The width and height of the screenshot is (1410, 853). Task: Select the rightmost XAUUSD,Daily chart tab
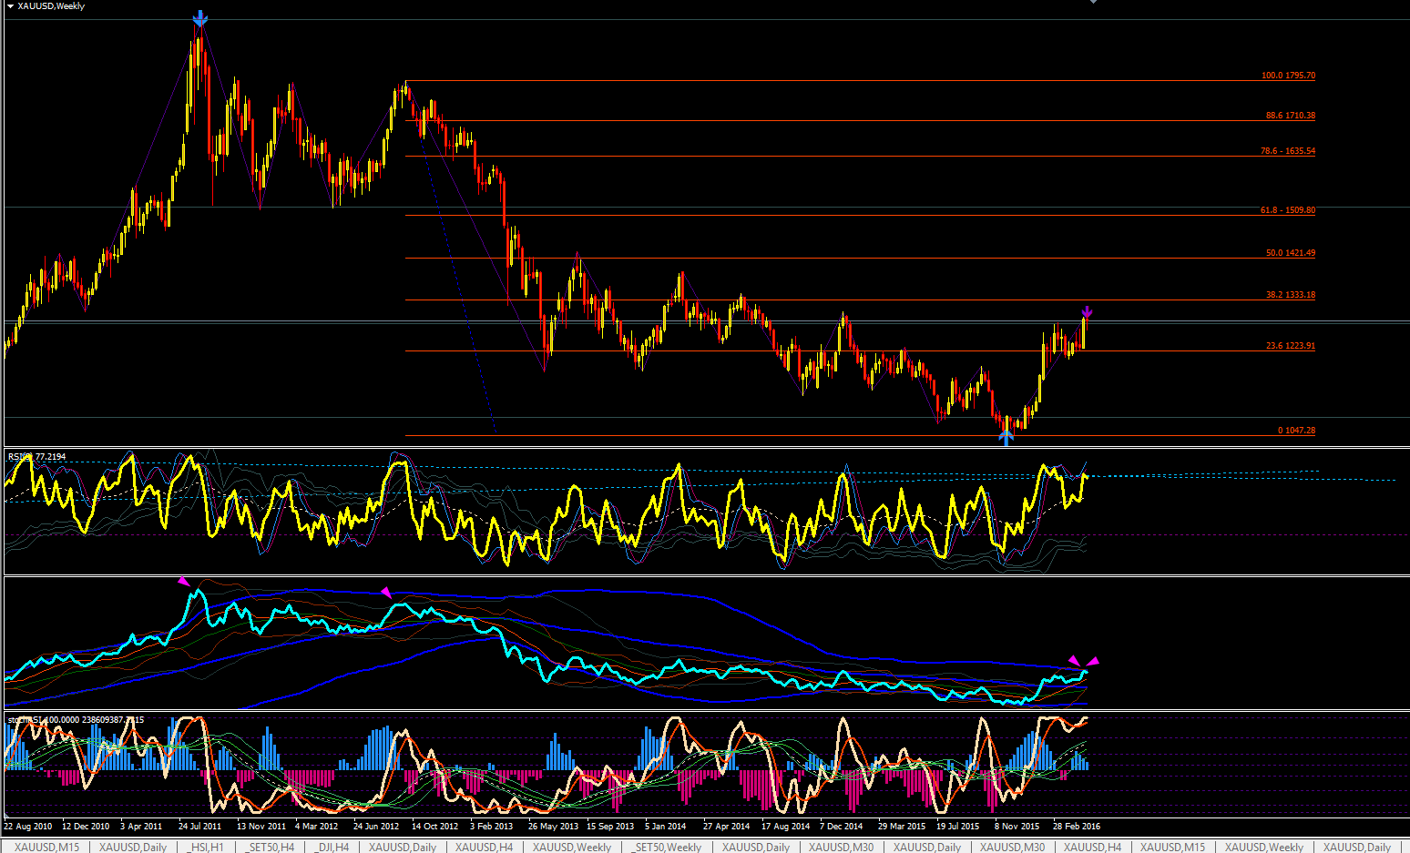[1357, 847]
